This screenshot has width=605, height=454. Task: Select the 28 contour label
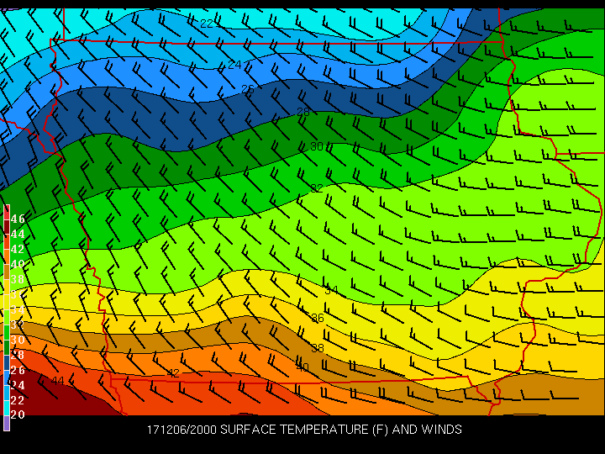pyautogui.click(x=303, y=112)
